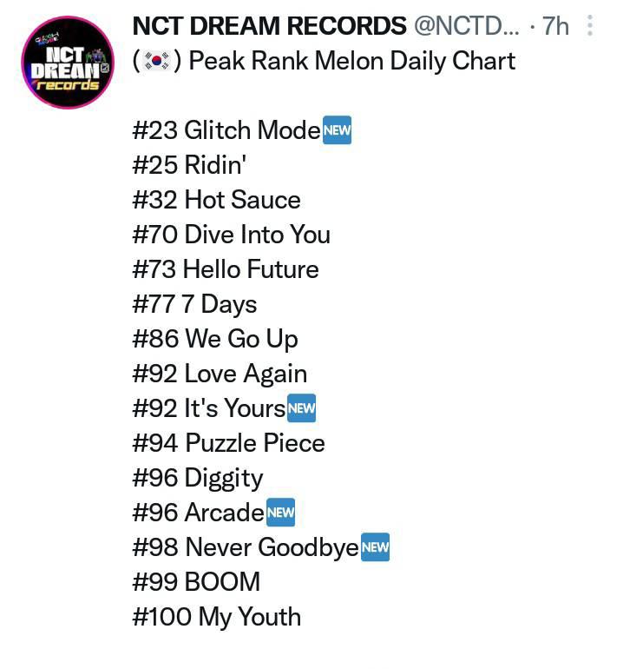Viewport: 623px width, 669px height.
Task: Click the #86 We Go Up entry
Action: [x=215, y=339]
